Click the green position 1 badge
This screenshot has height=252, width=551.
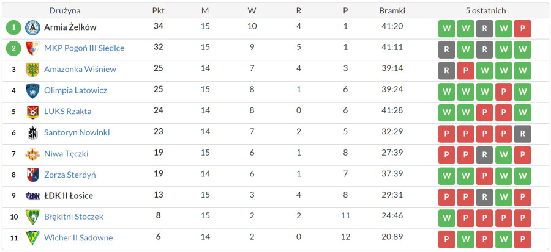[13, 27]
